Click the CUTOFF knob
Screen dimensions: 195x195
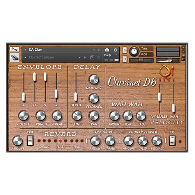pyautogui.click(x=23, y=116)
